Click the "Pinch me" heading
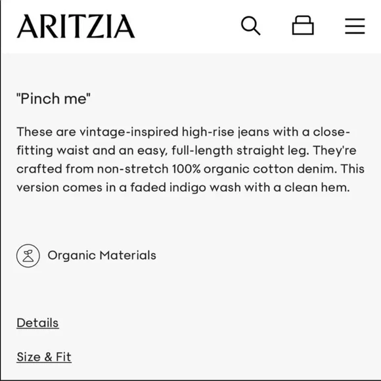 coord(53,99)
